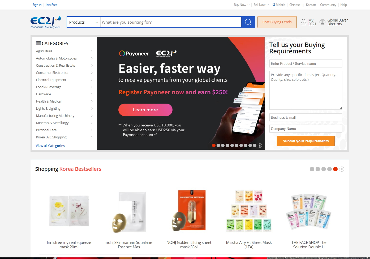Open the Missha Airy Fit Sheet Mask thumbnail

click(x=249, y=211)
